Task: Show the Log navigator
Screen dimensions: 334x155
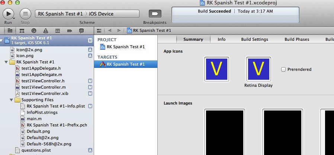Action: 81,30
